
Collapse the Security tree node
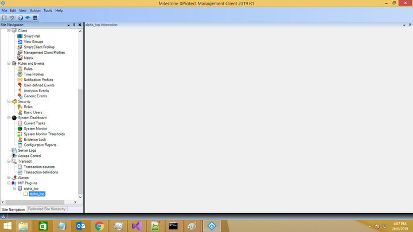pyautogui.click(x=9, y=101)
